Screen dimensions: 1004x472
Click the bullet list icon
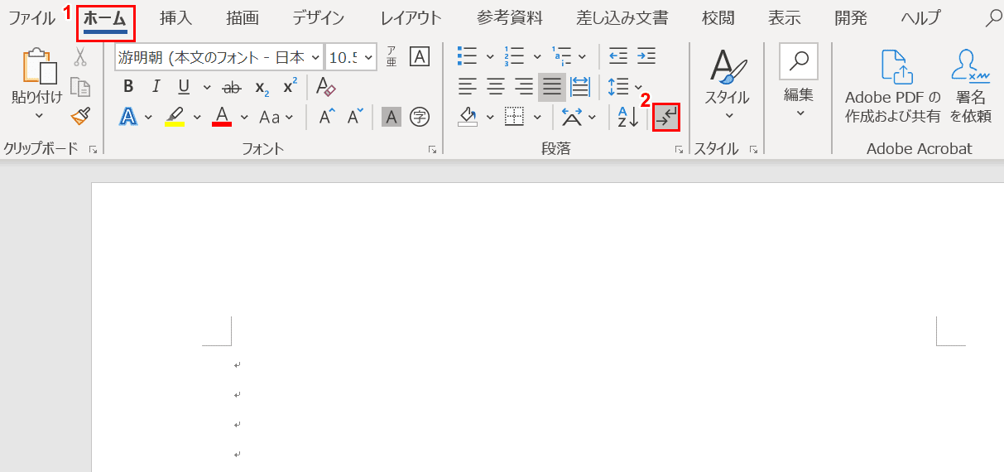point(468,56)
